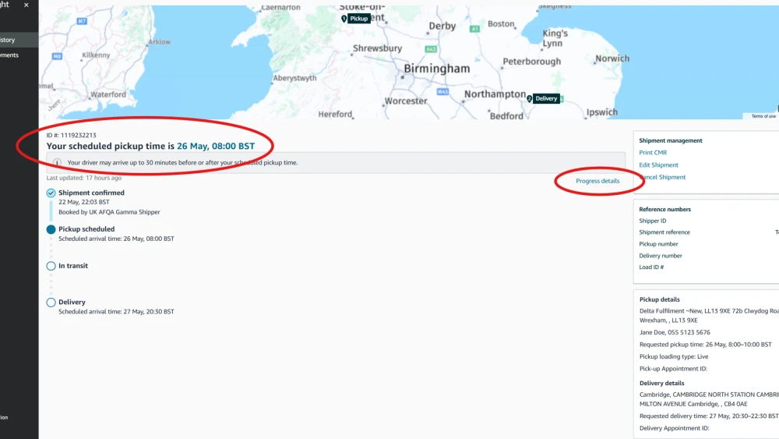This screenshot has width=779, height=439.
Task: Close the sidebar with the X icon
Action: coord(26,5)
